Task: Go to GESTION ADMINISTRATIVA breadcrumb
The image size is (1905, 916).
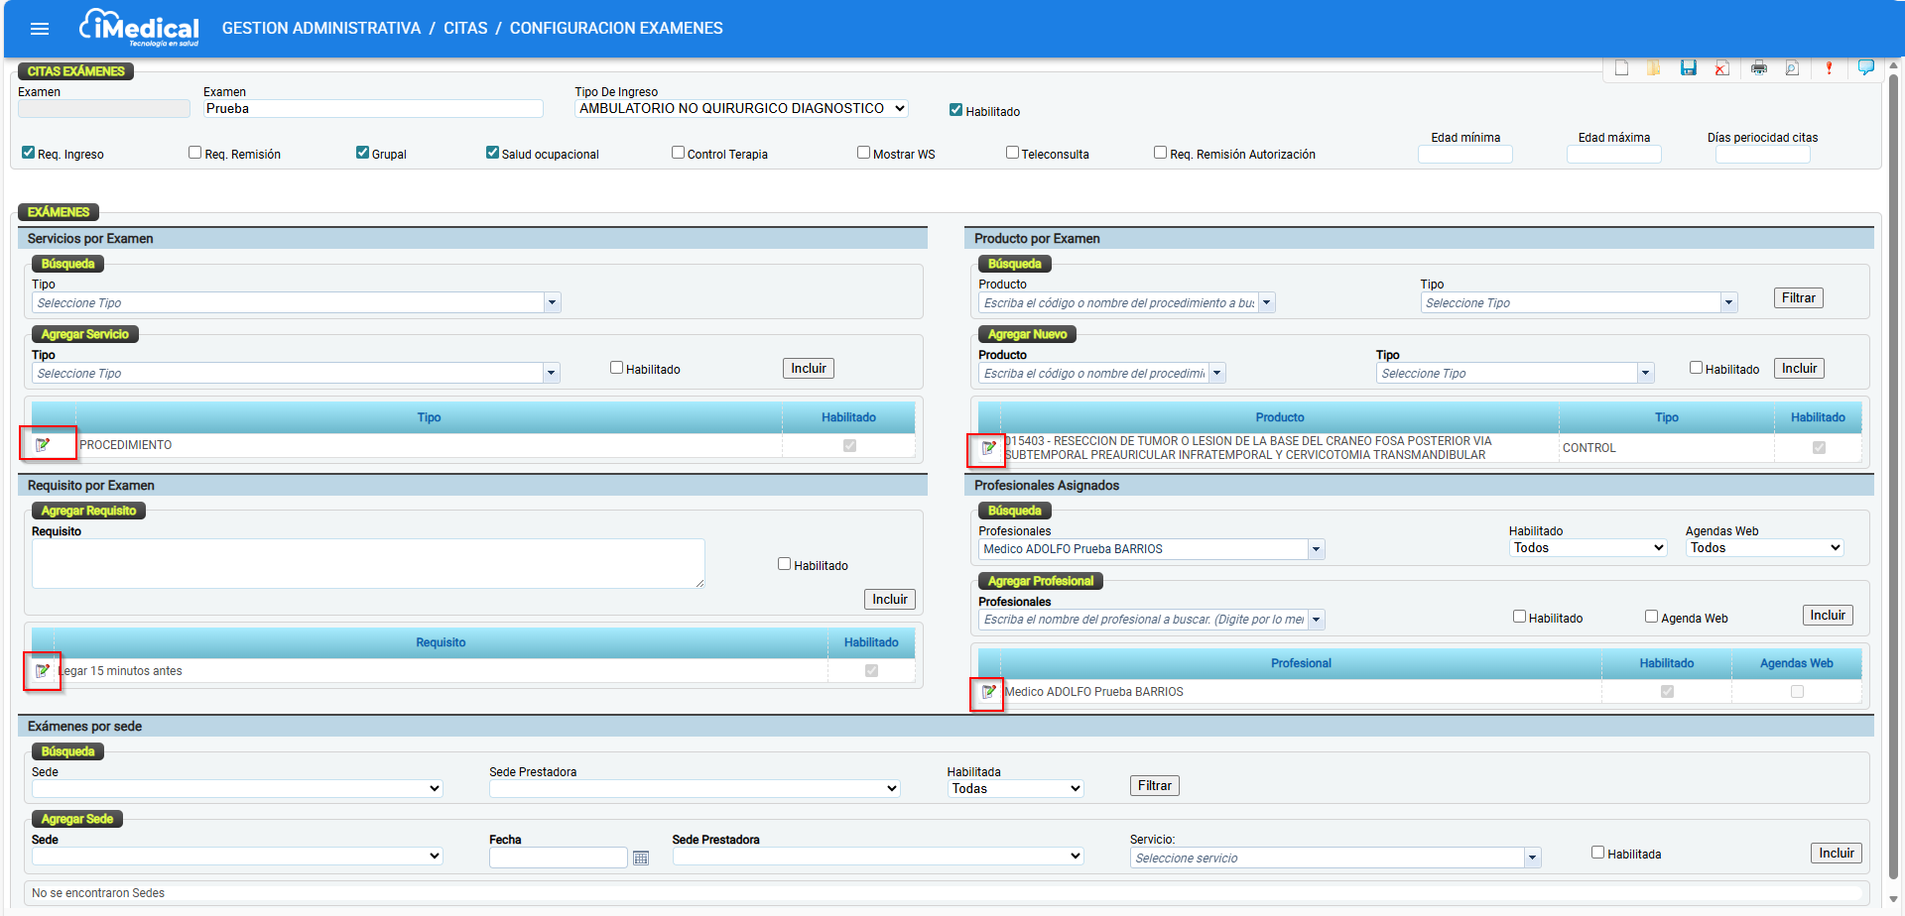Action: [x=321, y=29]
